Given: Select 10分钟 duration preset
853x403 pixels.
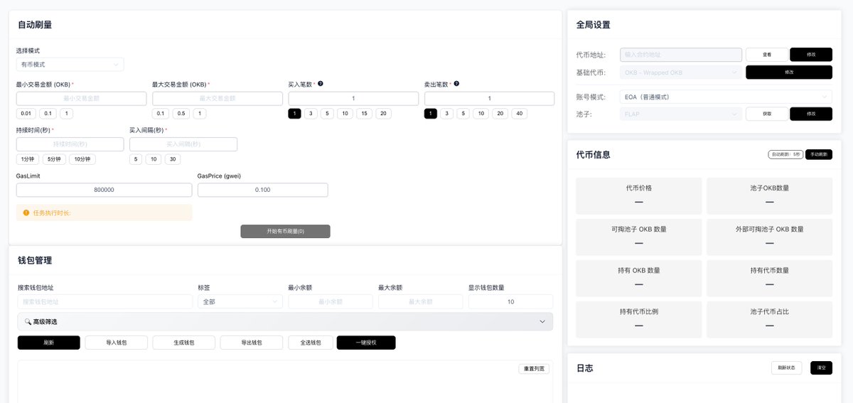Looking at the screenshot, I should click(x=82, y=159).
